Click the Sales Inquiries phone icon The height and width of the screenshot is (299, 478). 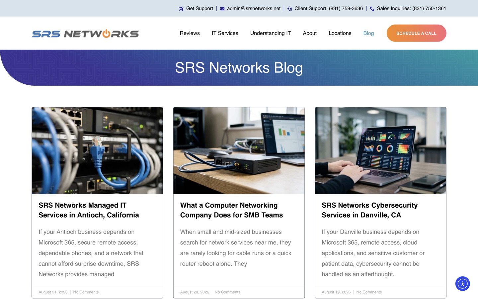tap(372, 9)
